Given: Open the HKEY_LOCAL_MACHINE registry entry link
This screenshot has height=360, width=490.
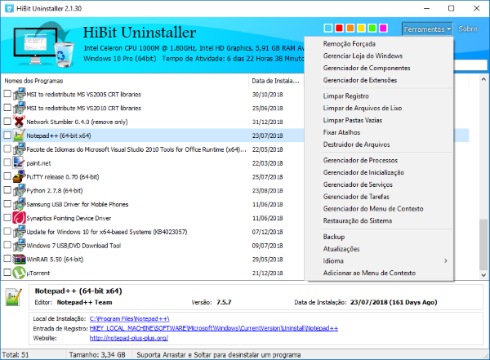Looking at the screenshot, I should (214, 328).
